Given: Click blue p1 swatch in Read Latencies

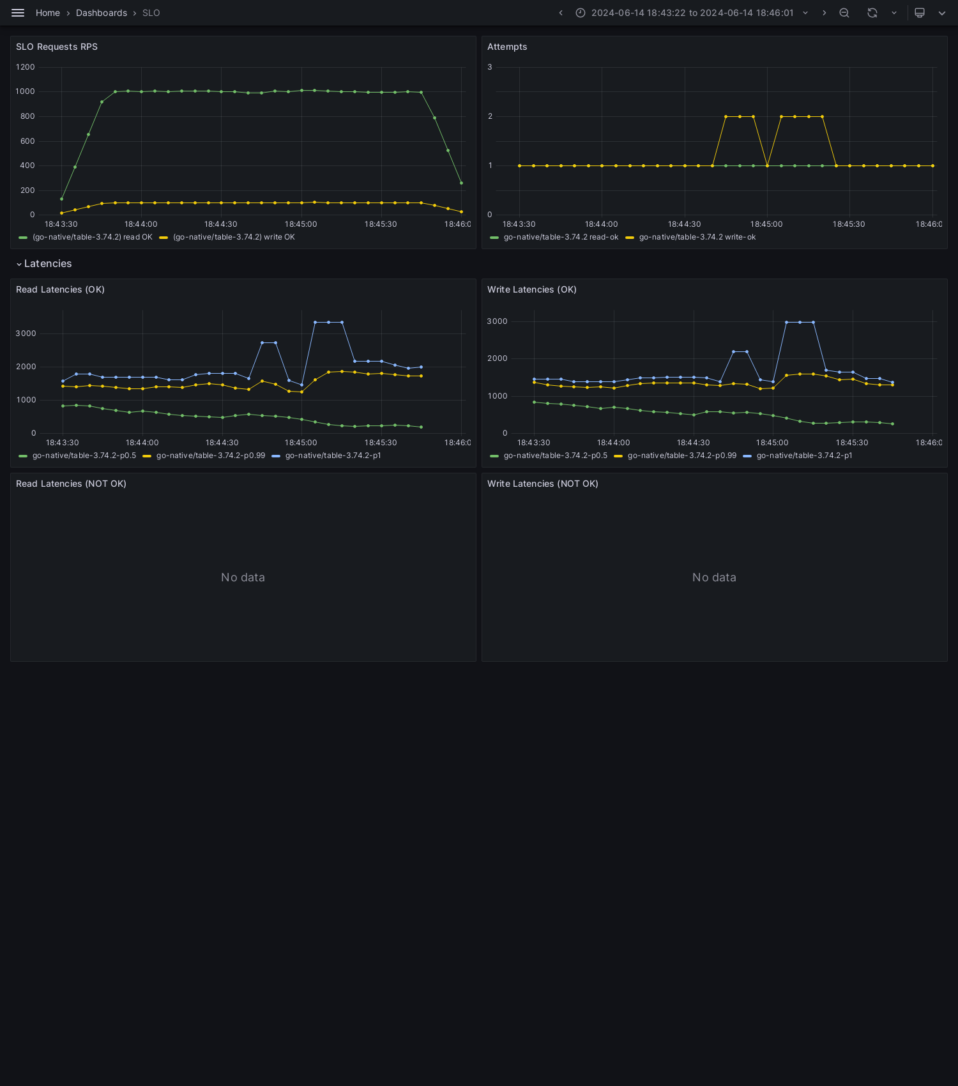Looking at the screenshot, I should 276,456.
